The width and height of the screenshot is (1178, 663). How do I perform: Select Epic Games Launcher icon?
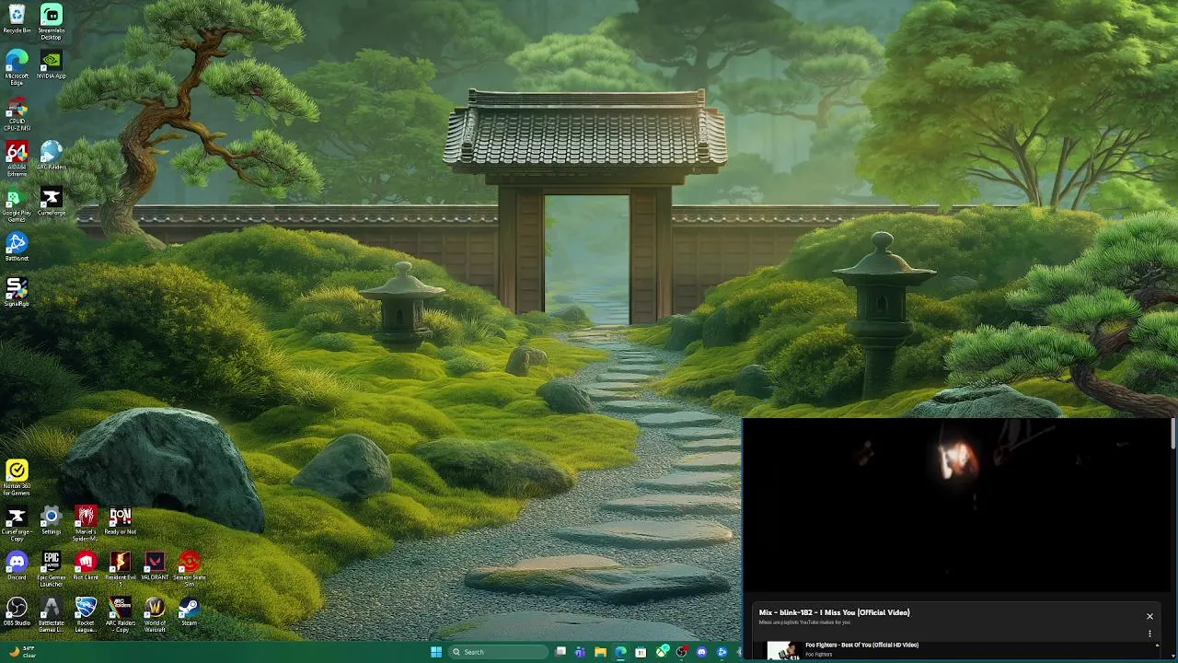click(x=52, y=569)
